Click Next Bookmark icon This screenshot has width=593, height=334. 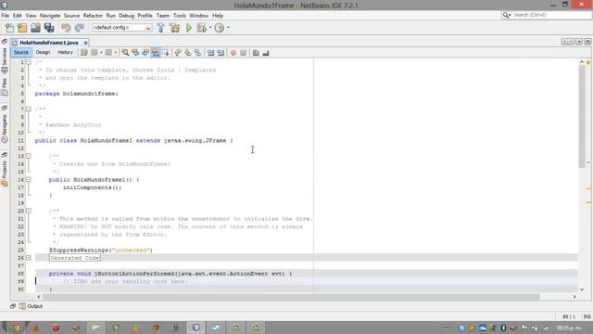(x=187, y=53)
